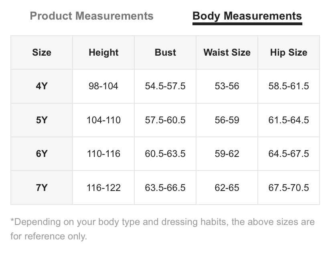Click the 57.5-60.5 bust cell
The height and width of the screenshot is (257, 332).
point(165,120)
